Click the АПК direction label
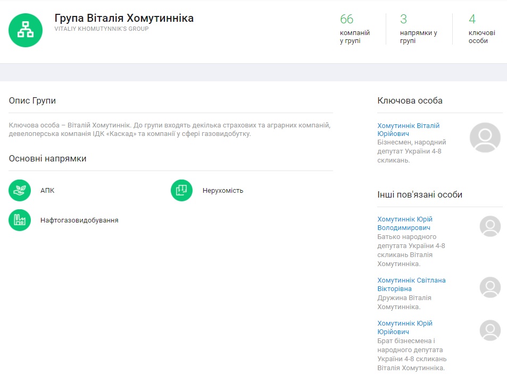This screenshot has height=375, width=507. (x=47, y=191)
